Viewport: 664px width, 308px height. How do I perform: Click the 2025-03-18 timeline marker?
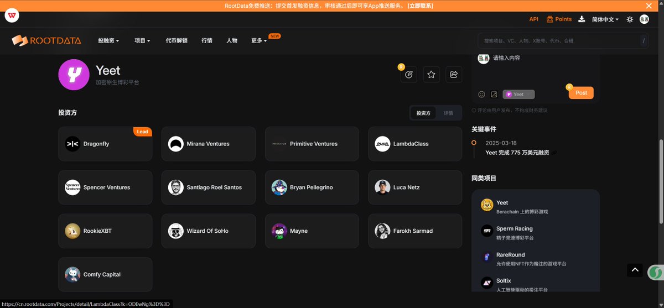click(x=474, y=143)
